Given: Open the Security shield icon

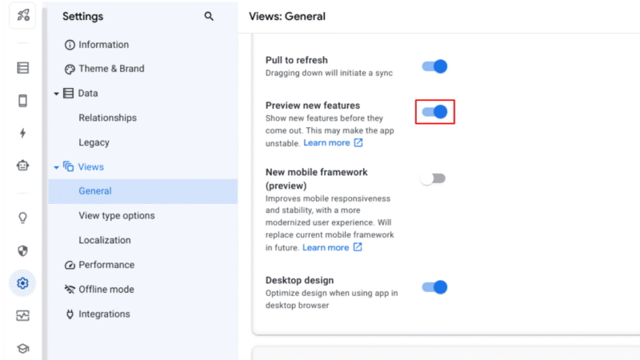Looking at the screenshot, I should (x=22, y=250).
